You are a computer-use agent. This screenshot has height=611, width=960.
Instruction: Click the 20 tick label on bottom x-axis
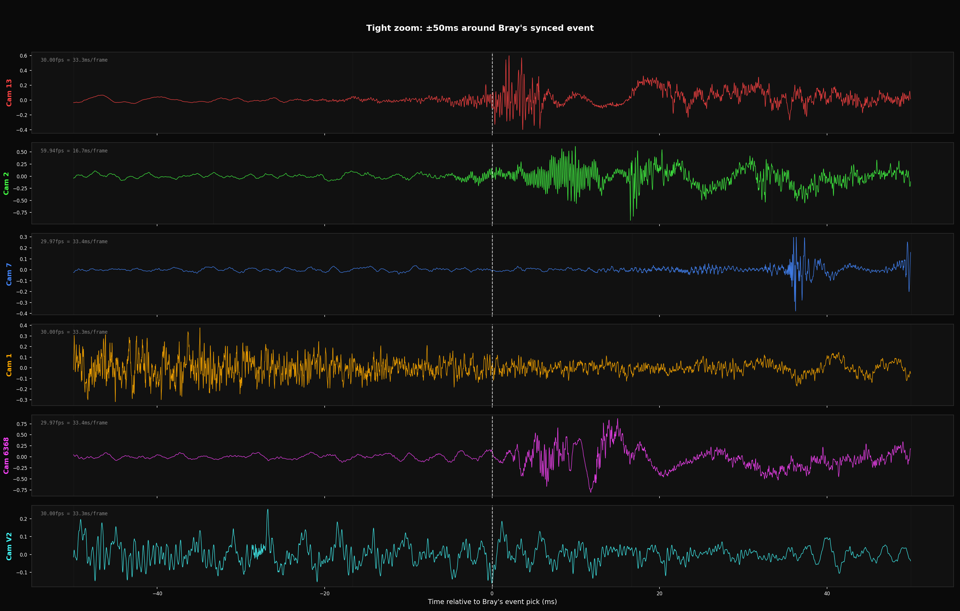659,594
